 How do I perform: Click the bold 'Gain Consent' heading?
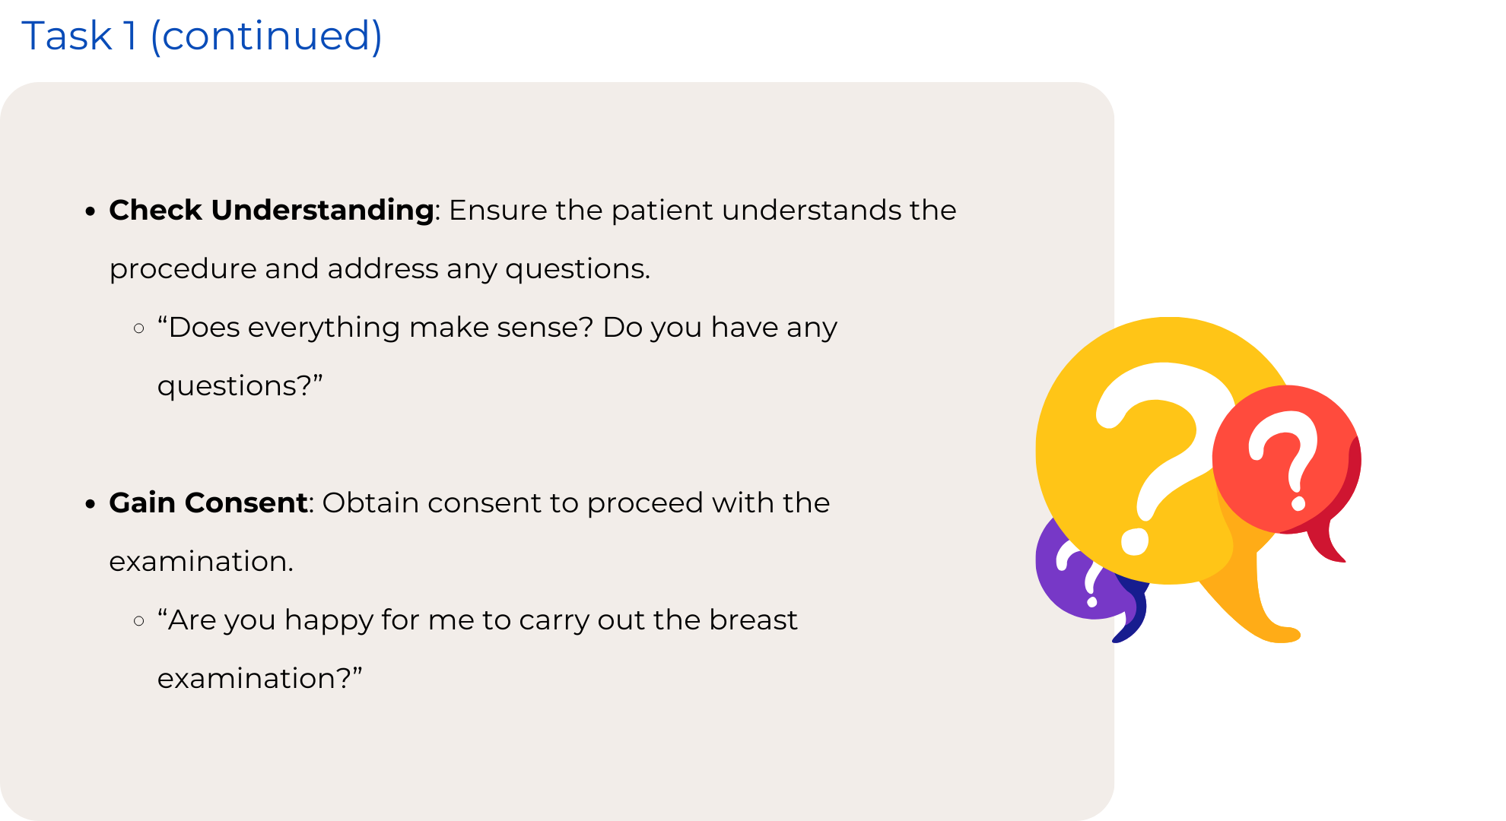pyautogui.click(x=208, y=502)
